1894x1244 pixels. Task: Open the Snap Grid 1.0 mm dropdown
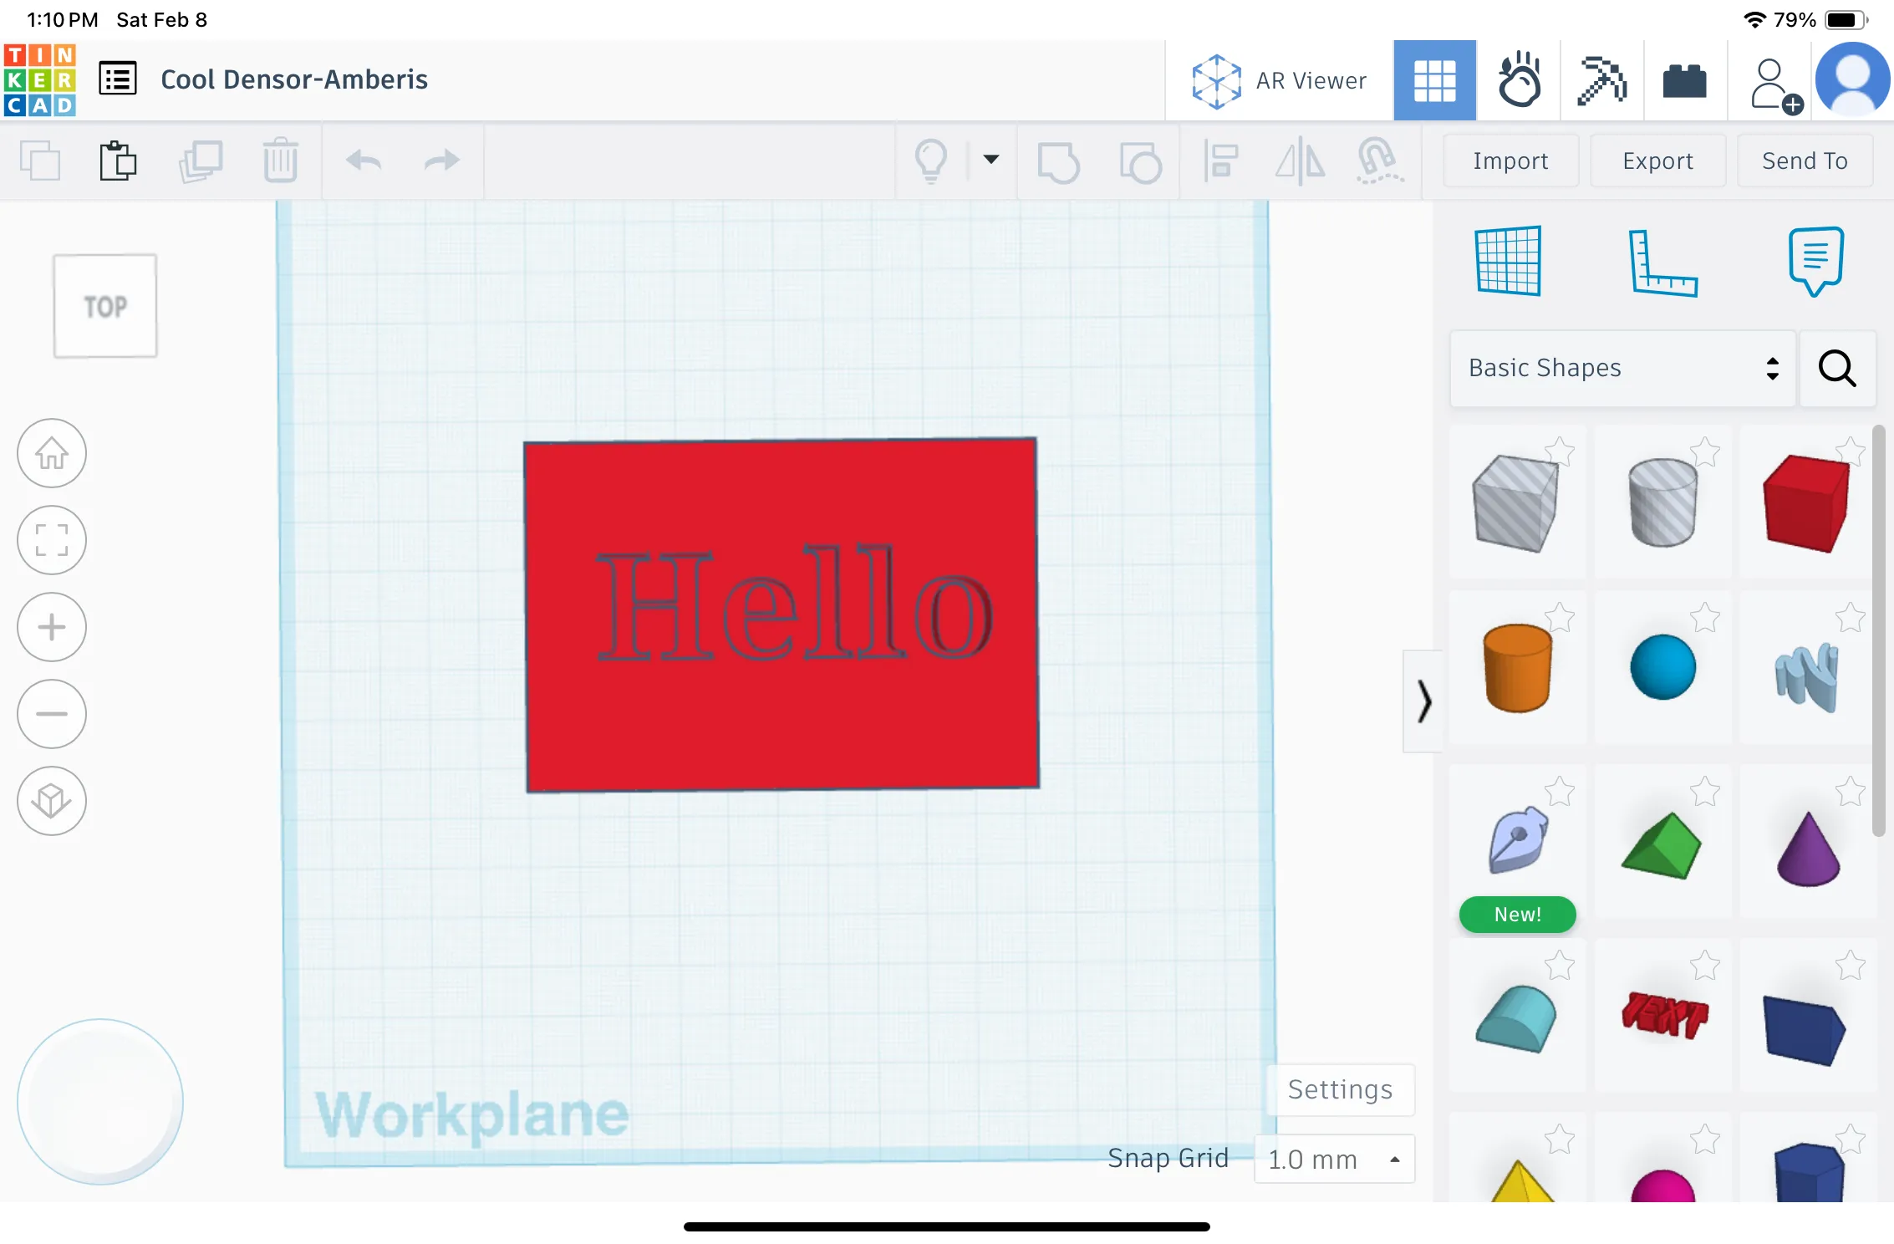pos(1334,1159)
